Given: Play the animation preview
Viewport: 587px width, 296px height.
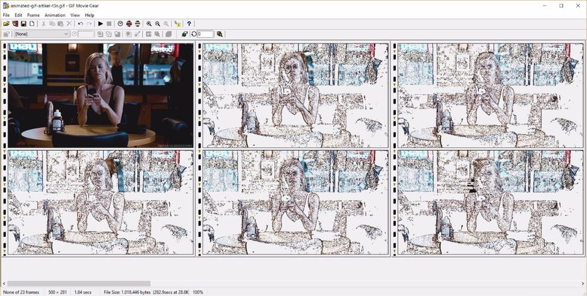Looking at the screenshot, I should tap(100, 23).
